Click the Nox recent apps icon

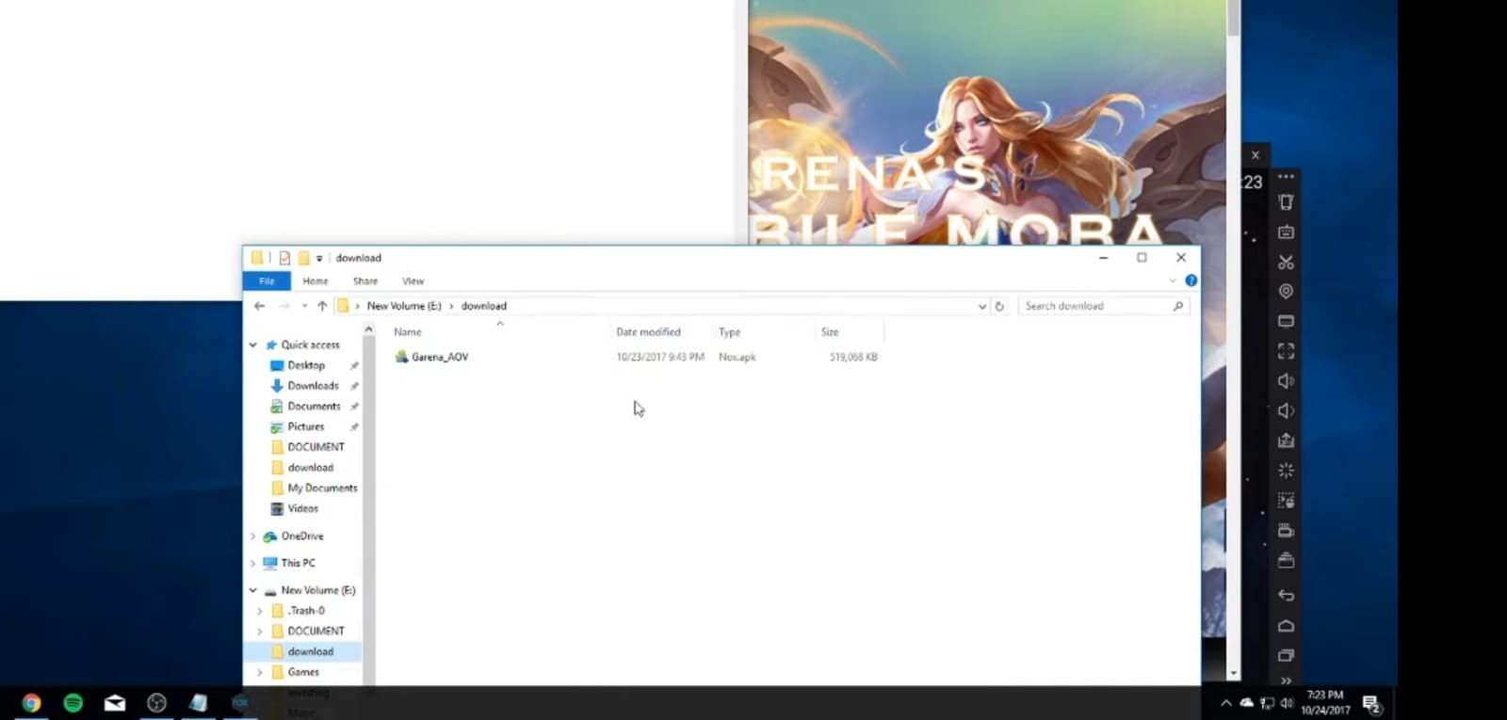point(1286,655)
